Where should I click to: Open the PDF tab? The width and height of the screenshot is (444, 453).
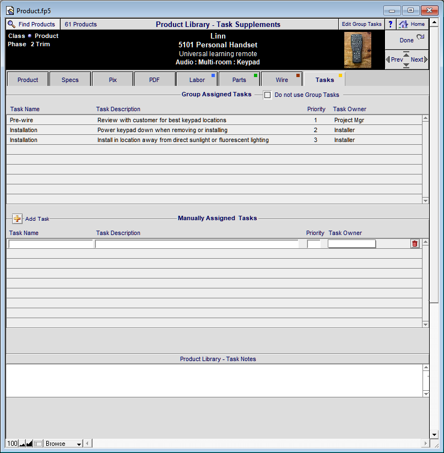coord(154,80)
